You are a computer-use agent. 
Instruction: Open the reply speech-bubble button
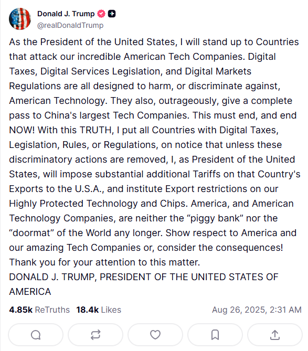click(36, 335)
